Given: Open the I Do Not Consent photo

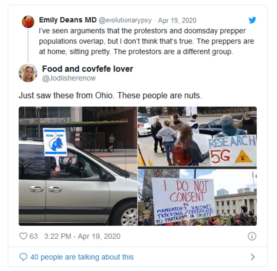Looking at the screenshot, I should [197, 197].
